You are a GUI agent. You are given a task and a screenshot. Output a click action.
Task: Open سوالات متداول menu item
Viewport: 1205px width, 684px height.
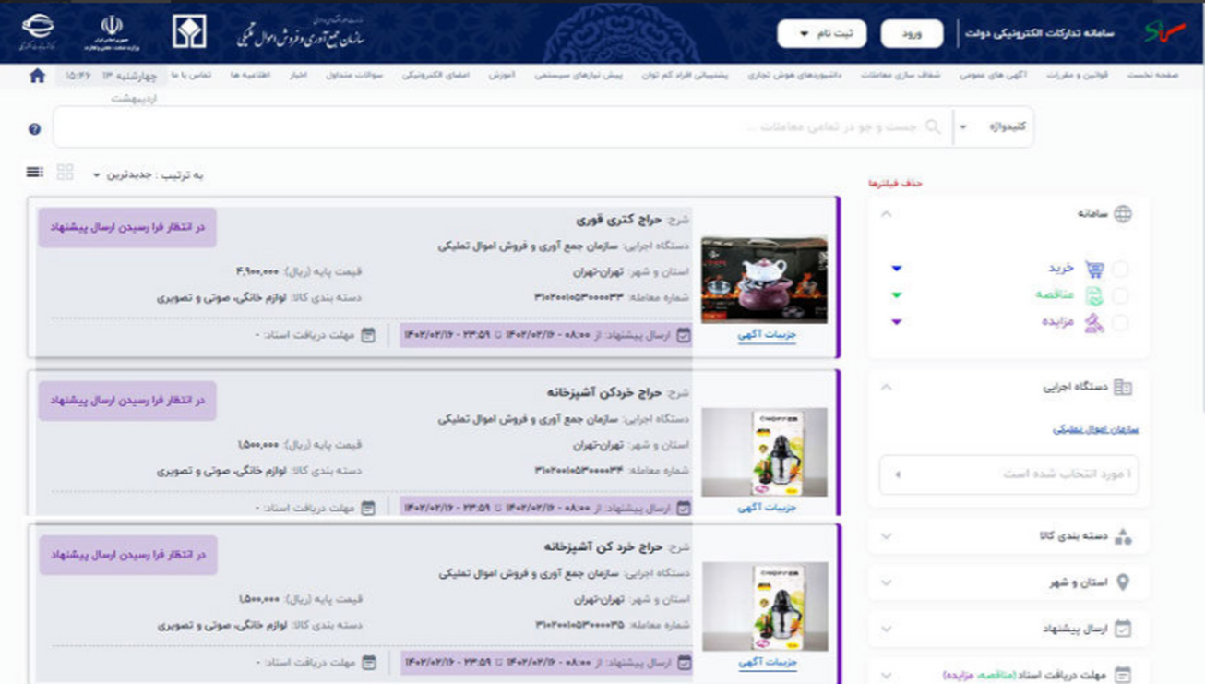point(354,76)
